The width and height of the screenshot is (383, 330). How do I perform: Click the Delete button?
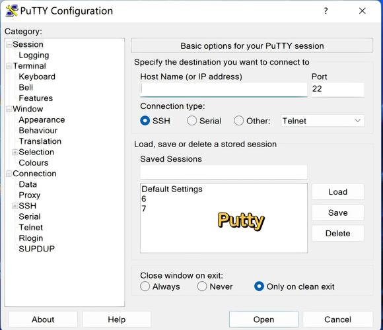click(338, 234)
